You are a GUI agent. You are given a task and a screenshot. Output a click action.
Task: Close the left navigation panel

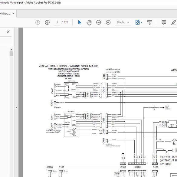[x=8, y=32]
